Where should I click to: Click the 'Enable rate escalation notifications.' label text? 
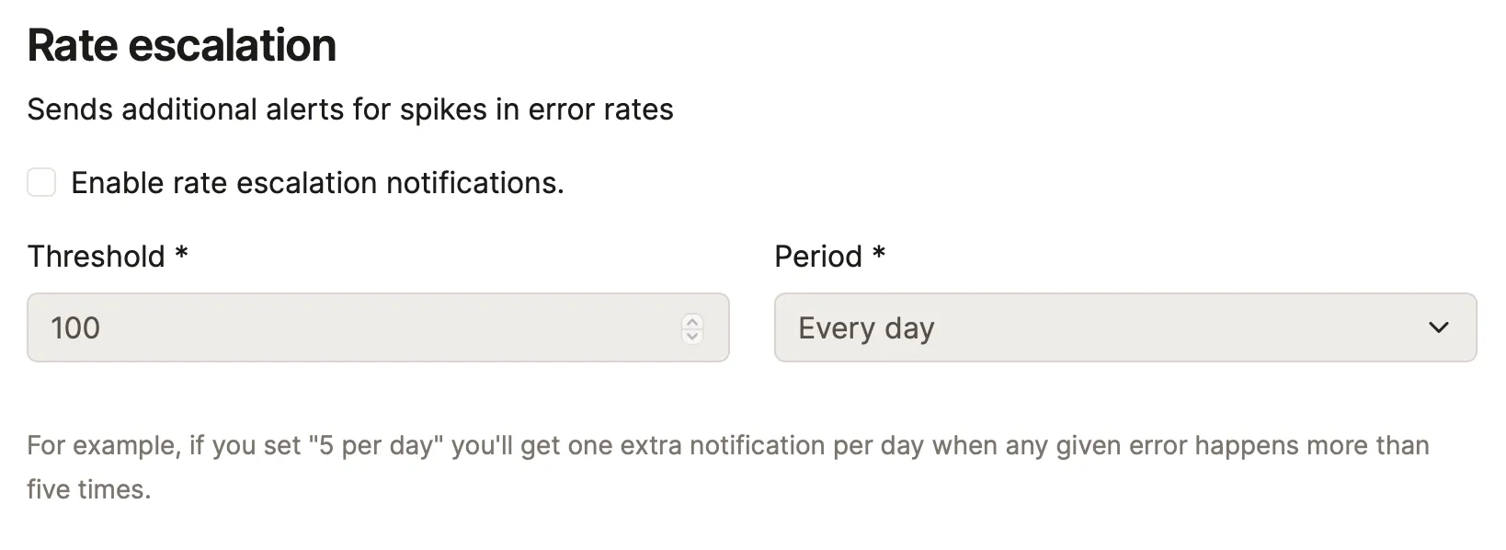(317, 183)
